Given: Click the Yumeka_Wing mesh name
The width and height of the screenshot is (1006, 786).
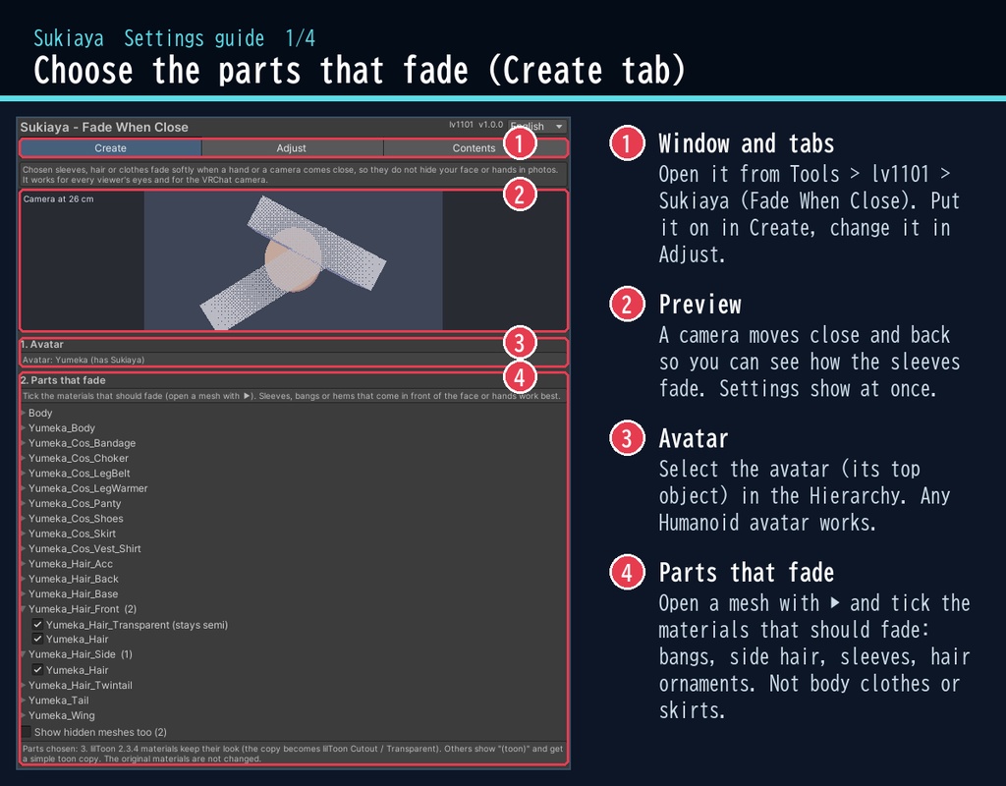Looking at the screenshot, I should coord(62,715).
